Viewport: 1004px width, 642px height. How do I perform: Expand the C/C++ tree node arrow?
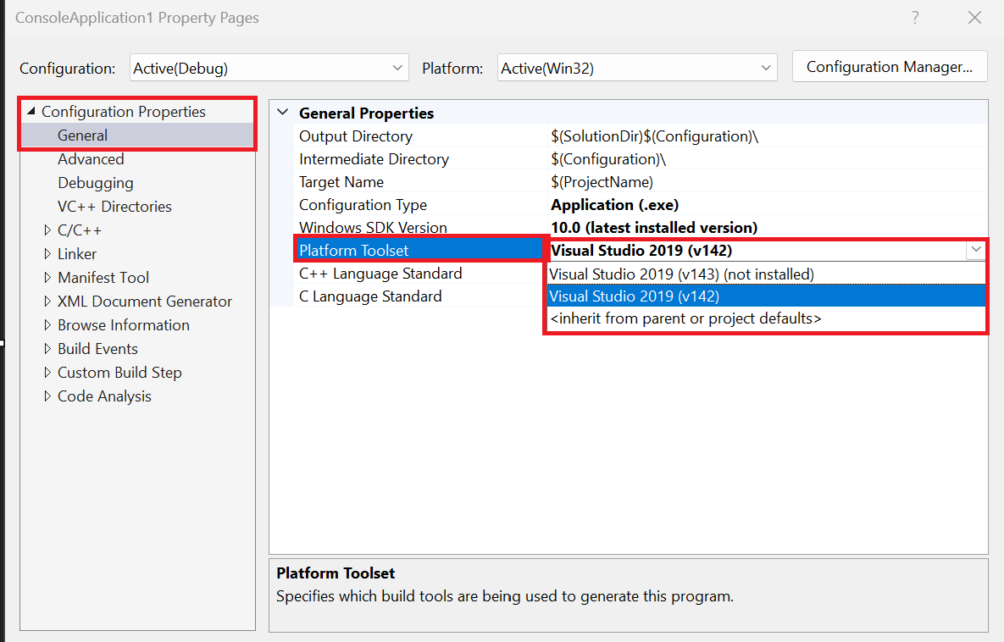(x=47, y=230)
